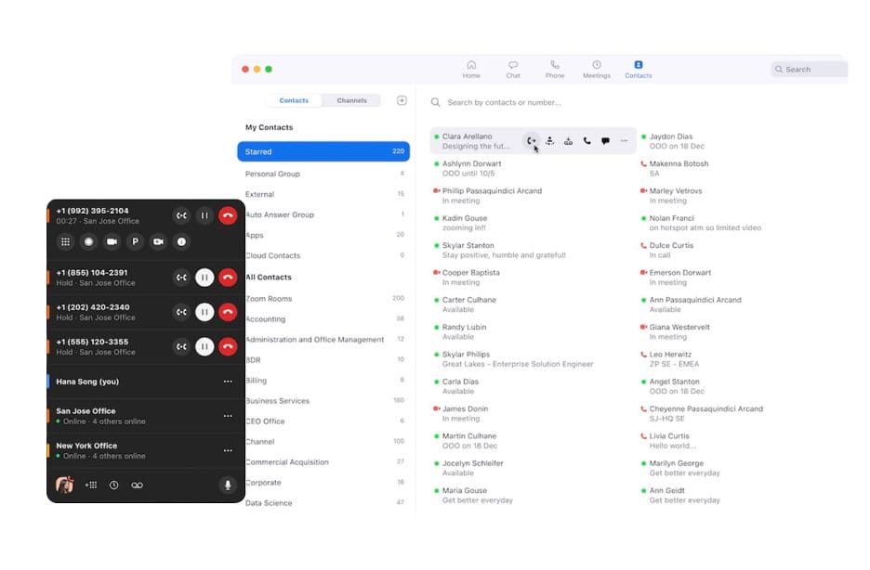This screenshot has width=870, height=570.
Task: Select the Starred contacts group
Action: (x=323, y=151)
